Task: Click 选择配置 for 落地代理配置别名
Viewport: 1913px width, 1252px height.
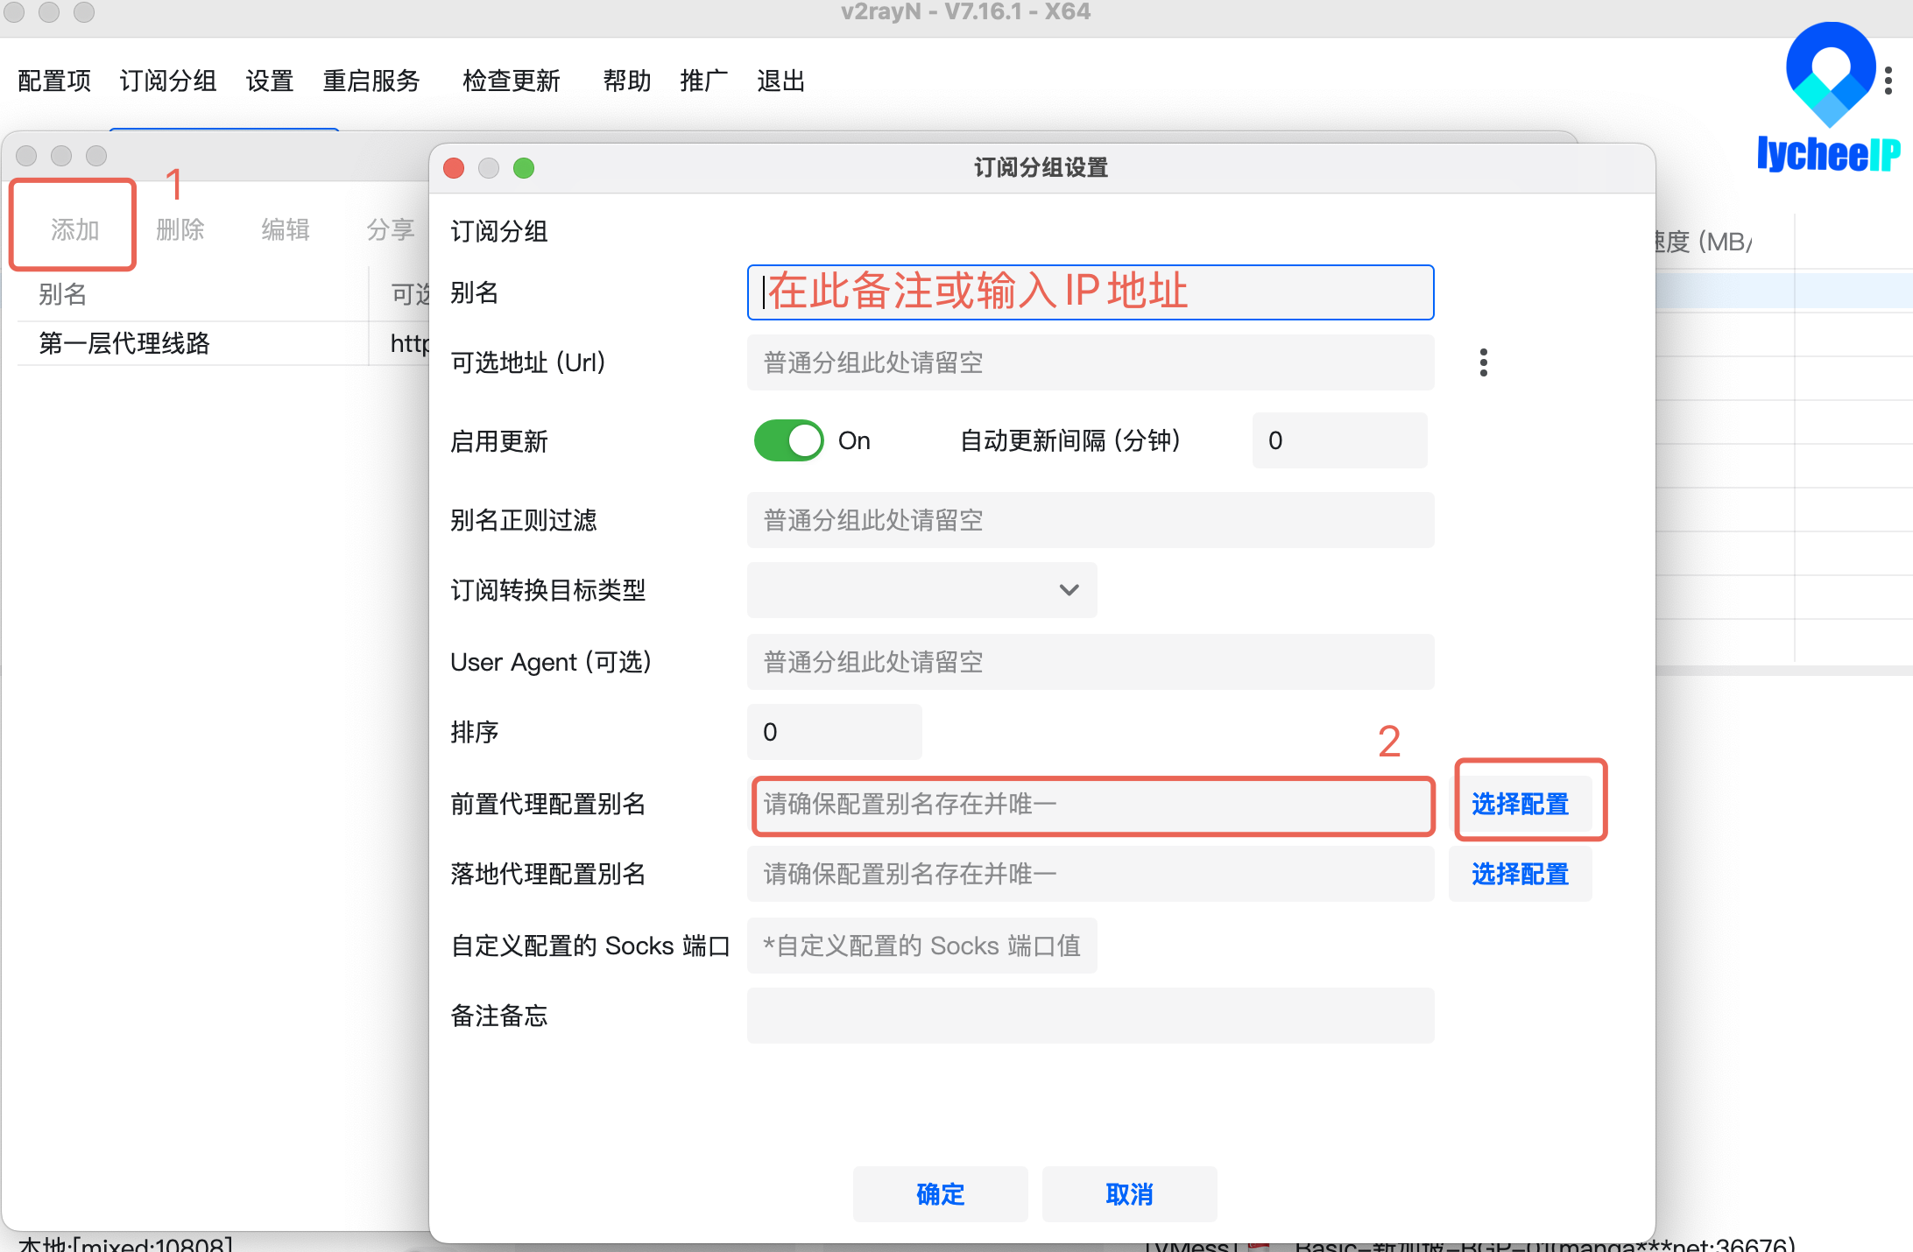Action: click(x=1520, y=874)
